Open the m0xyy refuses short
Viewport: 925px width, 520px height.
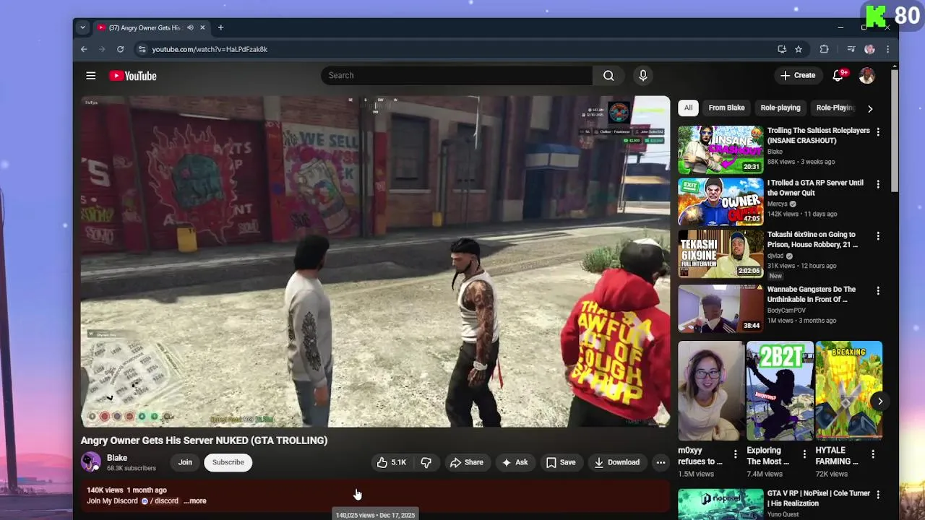click(x=710, y=391)
